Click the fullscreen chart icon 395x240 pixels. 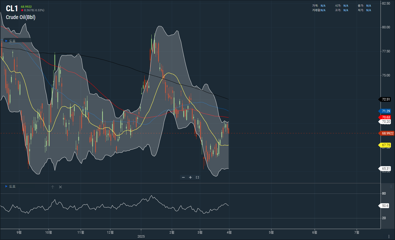[197, 177]
